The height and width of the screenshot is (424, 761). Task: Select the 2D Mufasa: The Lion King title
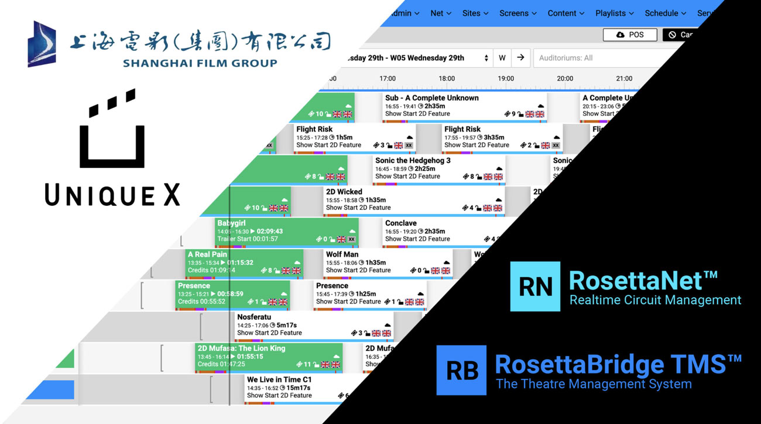tap(241, 348)
